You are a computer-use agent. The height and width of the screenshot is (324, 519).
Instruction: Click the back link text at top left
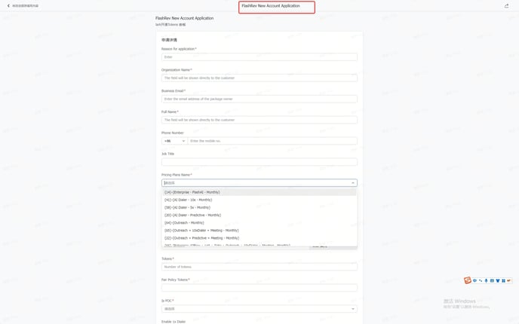coord(25,5)
